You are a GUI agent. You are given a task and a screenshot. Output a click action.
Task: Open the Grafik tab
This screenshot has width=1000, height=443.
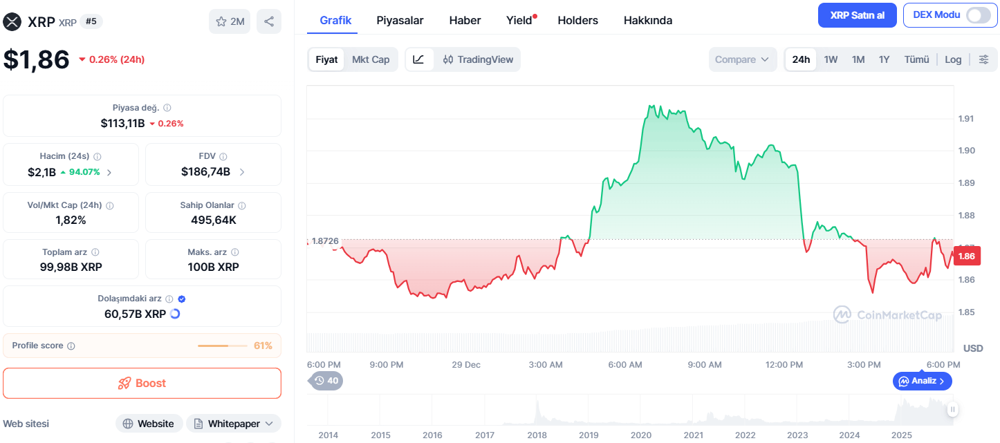[x=335, y=20]
